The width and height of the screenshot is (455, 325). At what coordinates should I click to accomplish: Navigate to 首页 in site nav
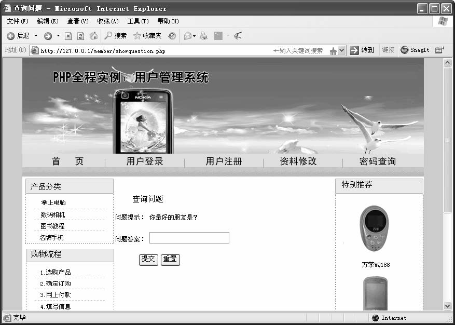coord(67,161)
